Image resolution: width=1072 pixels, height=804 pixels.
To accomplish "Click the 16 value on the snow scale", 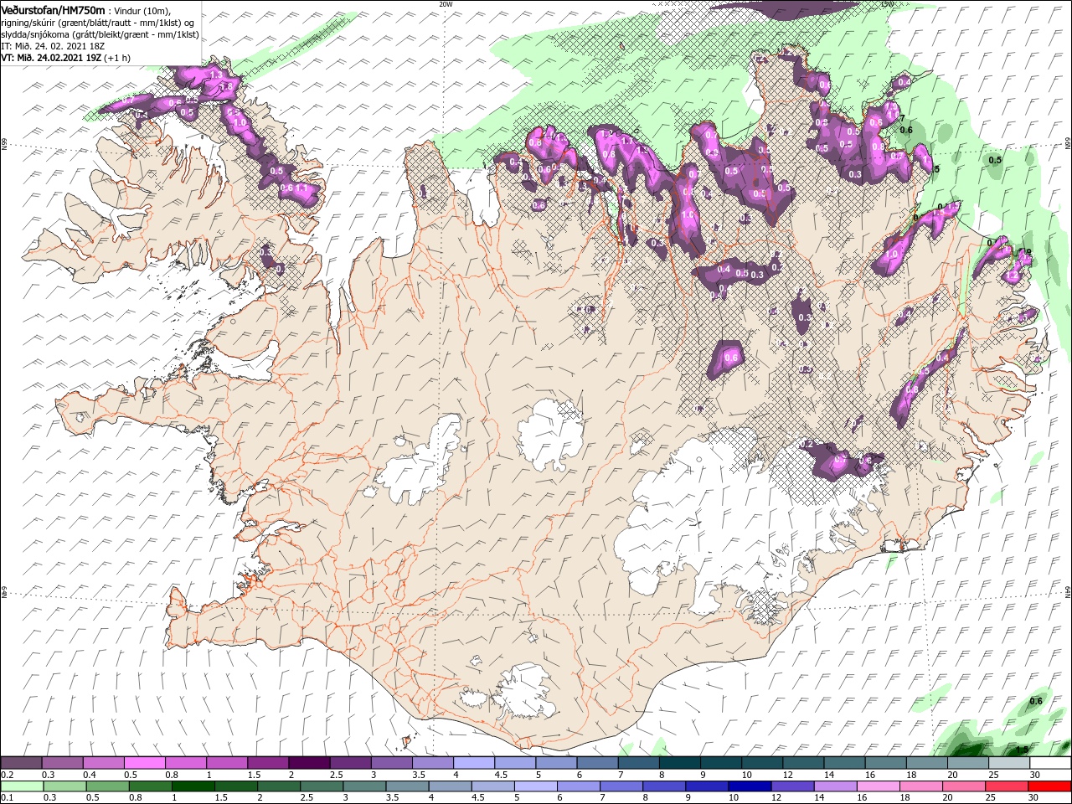I will pos(868,775).
